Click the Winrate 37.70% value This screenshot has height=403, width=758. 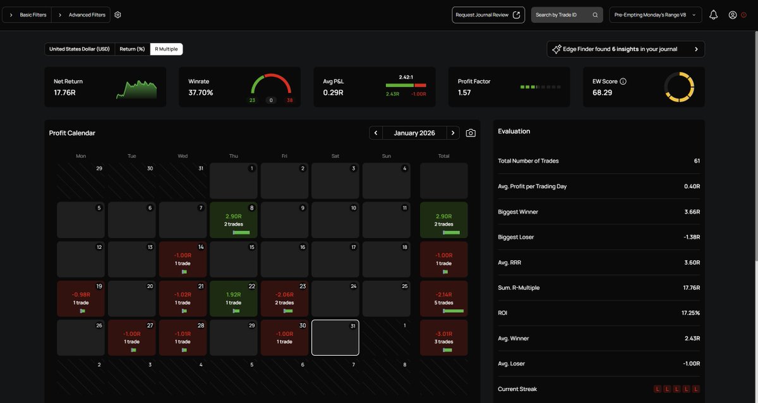tap(201, 93)
